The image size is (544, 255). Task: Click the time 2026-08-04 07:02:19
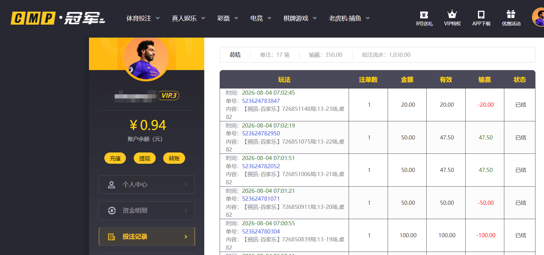coord(269,125)
